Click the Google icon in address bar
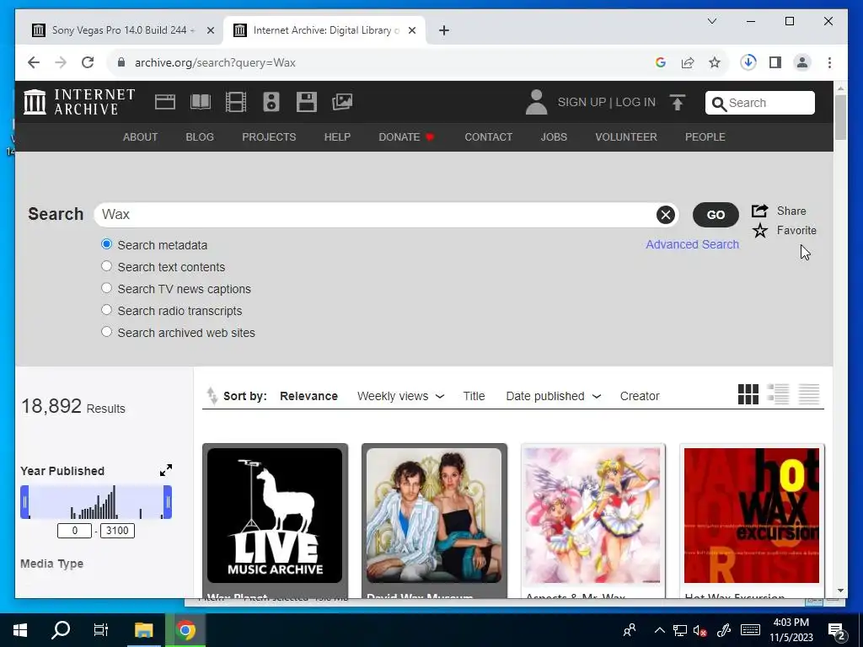The width and height of the screenshot is (863, 647). 661,62
